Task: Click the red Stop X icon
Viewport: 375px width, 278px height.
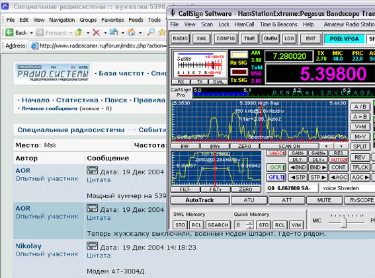Action: (96, 32)
